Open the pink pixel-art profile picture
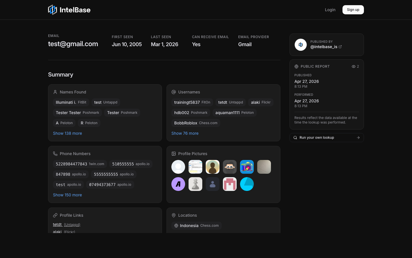 [230, 184]
